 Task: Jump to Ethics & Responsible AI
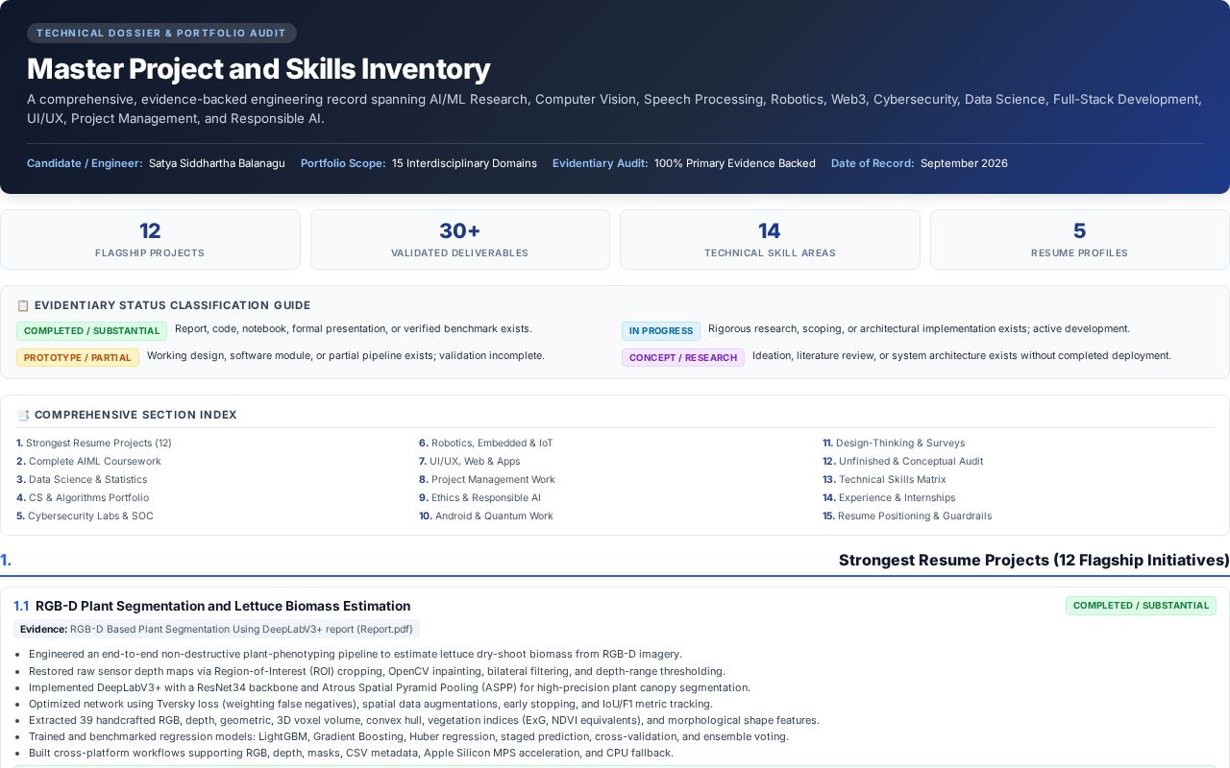point(480,497)
